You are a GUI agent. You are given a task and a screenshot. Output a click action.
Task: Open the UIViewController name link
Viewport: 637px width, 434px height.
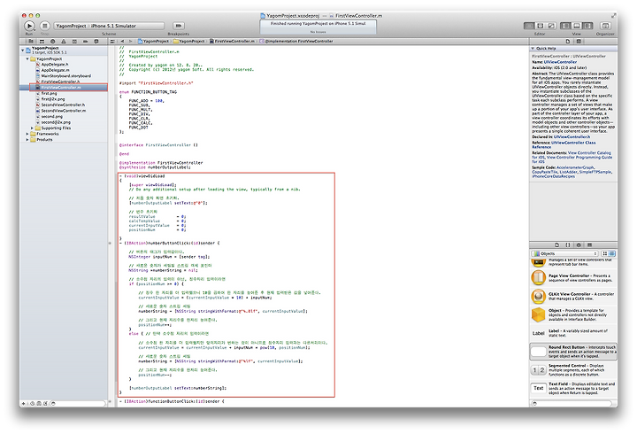click(x=560, y=62)
